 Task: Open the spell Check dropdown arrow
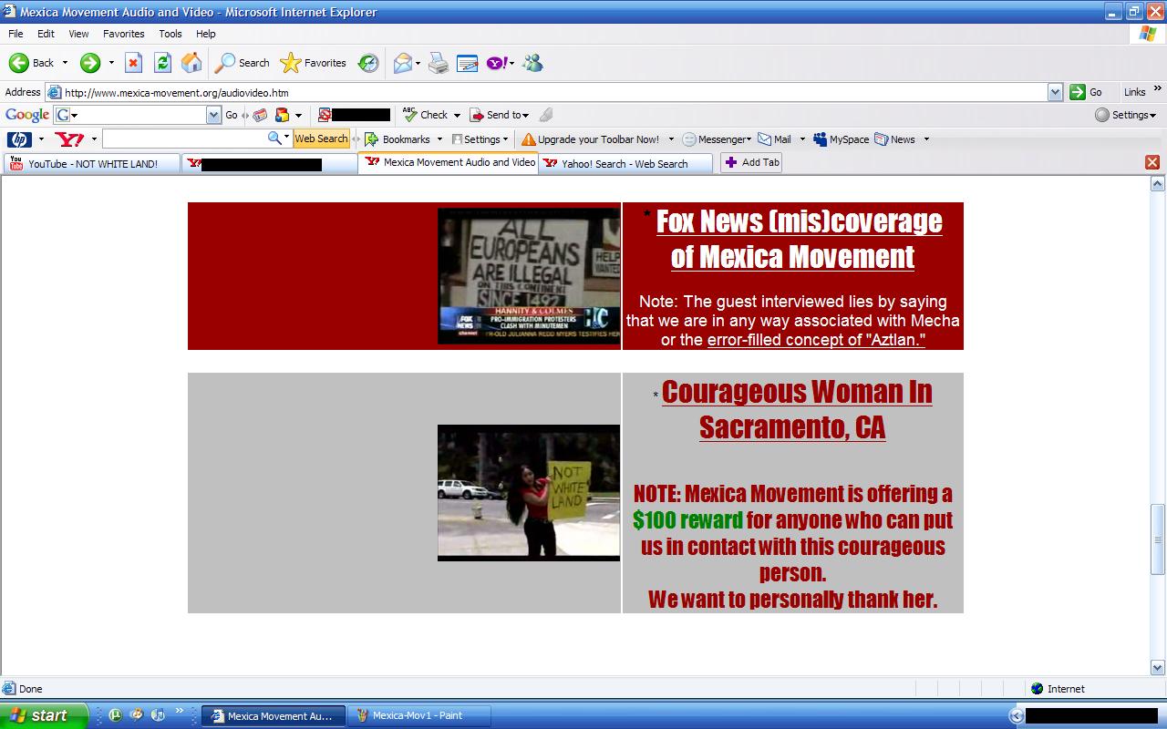click(457, 116)
